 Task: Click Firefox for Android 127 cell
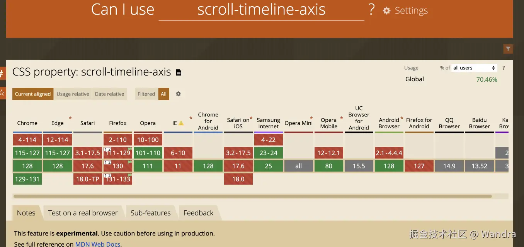coord(419,166)
